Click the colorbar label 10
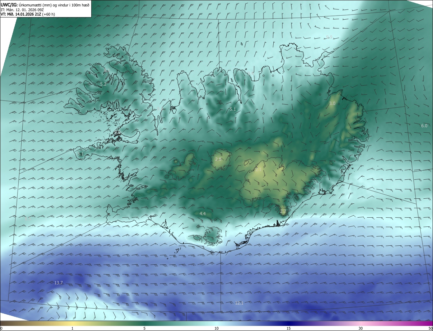 [216, 328]
